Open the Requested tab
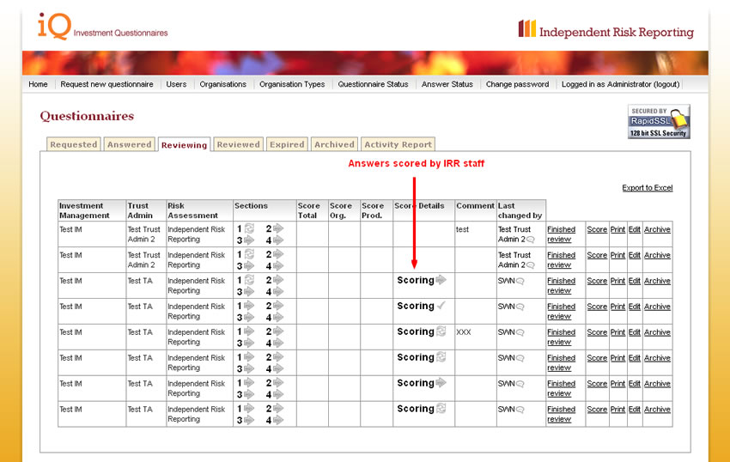 click(x=73, y=144)
